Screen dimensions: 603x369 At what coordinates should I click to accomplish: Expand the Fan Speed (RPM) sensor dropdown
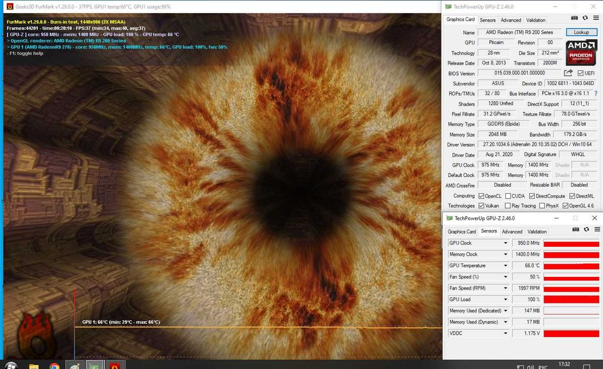[505, 288]
